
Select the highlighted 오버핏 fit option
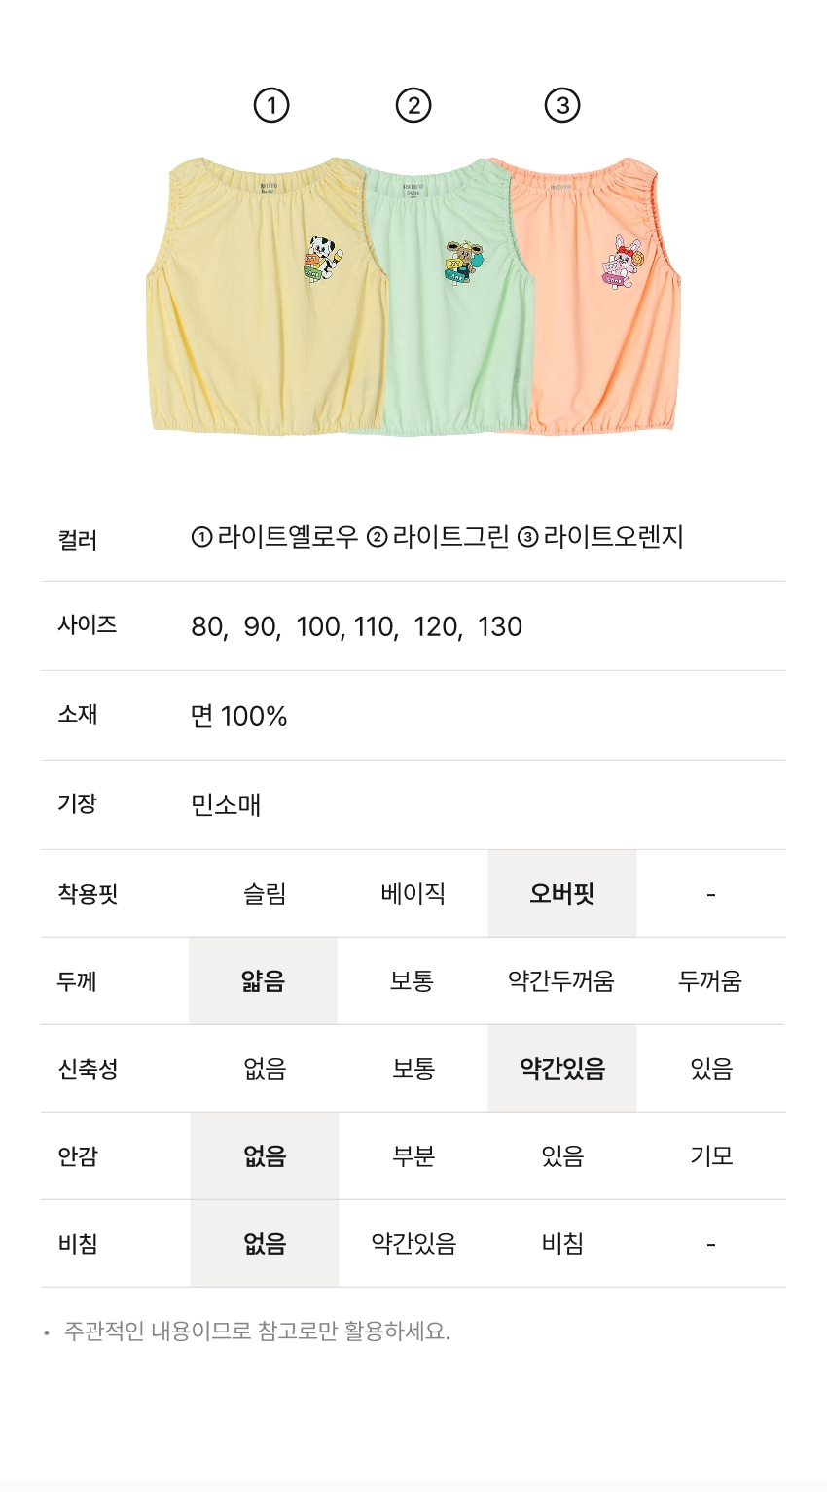[x=562, y=894]
